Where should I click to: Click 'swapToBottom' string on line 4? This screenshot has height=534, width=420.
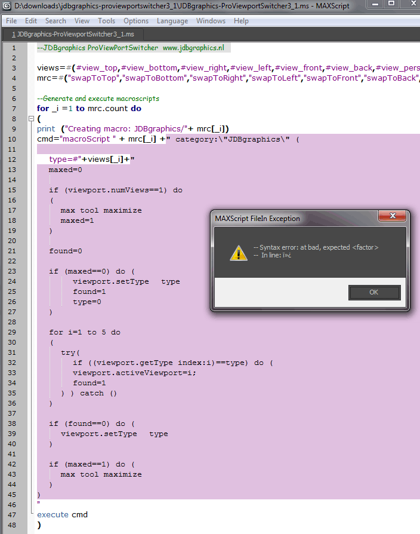coord(155,78)
